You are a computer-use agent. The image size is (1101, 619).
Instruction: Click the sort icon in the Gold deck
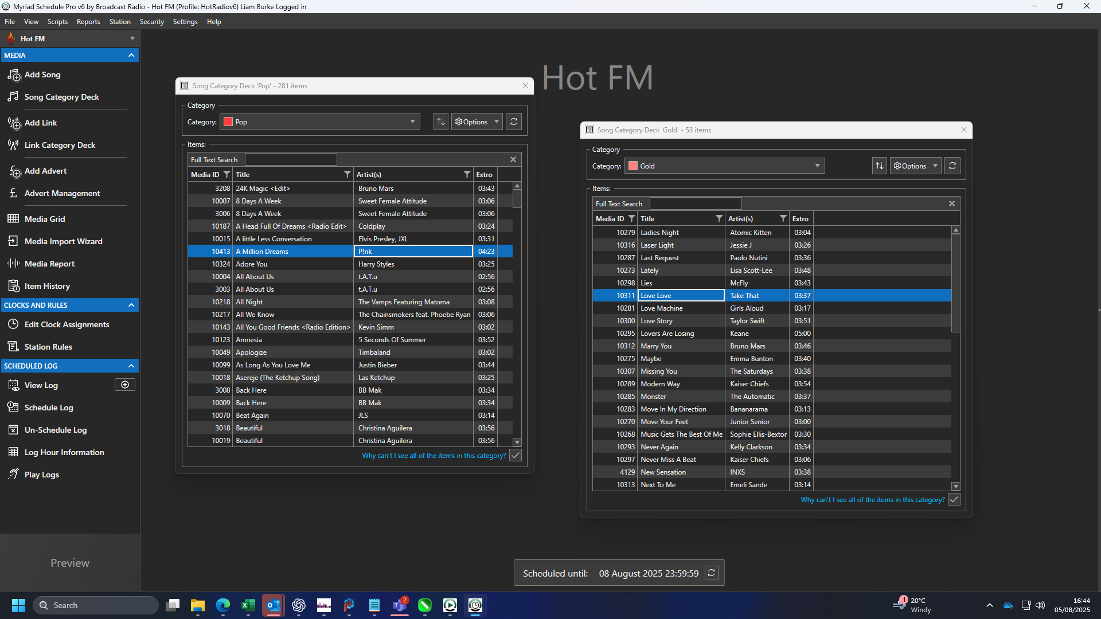click(x=879, y=166)
